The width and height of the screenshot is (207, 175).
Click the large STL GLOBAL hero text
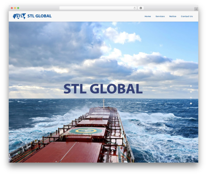pos(103,89)
